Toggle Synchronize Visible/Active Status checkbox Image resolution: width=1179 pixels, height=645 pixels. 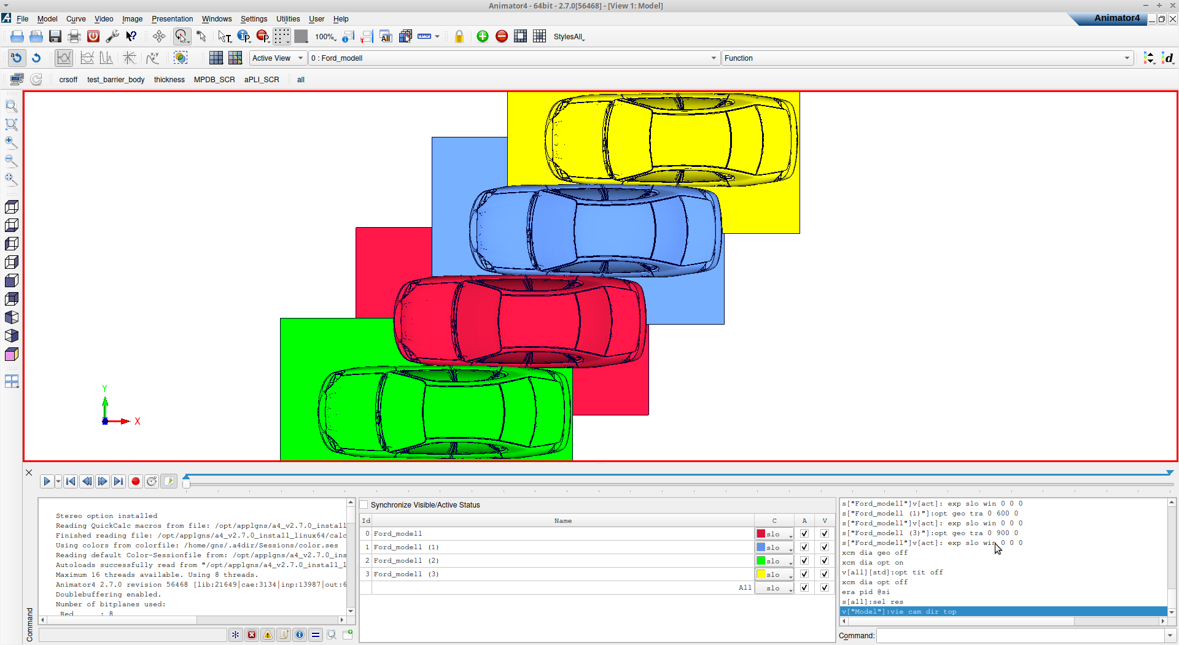click(x=364, y=505)
